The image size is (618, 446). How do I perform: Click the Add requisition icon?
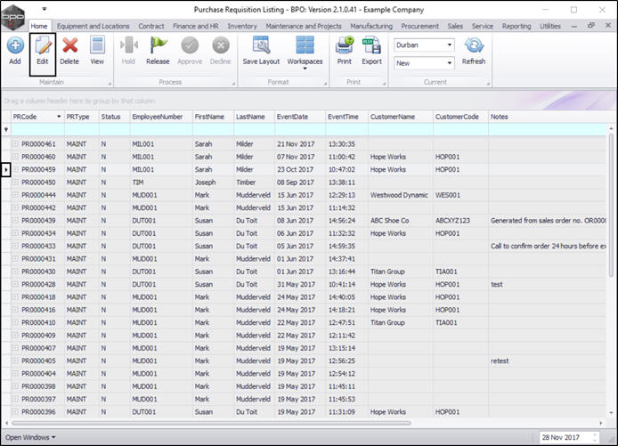[15, 50]
